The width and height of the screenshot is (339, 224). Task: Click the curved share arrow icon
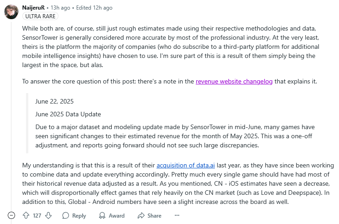click(141, 216)
